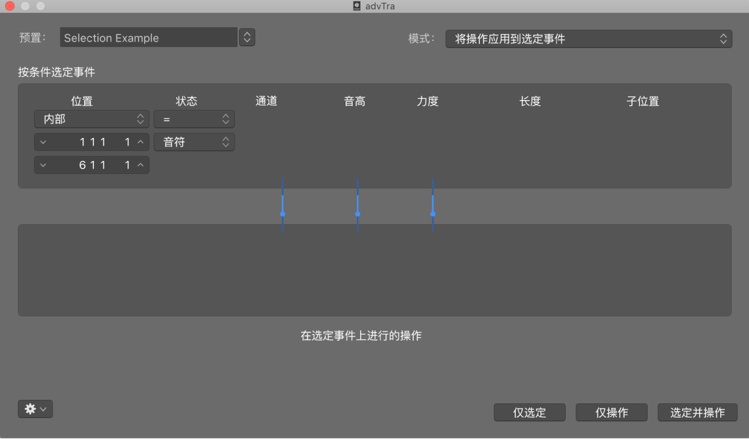Open the 模式 mode dropdown
The width and height of the screenshot is (749, 439).
pos(588,39)
